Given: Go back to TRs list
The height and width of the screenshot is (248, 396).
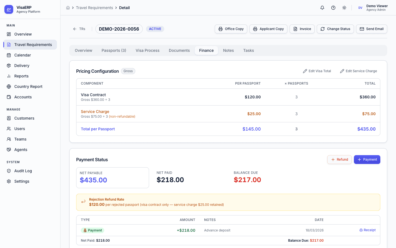Looking at the screenshot, I should click(x=79, y=29).
